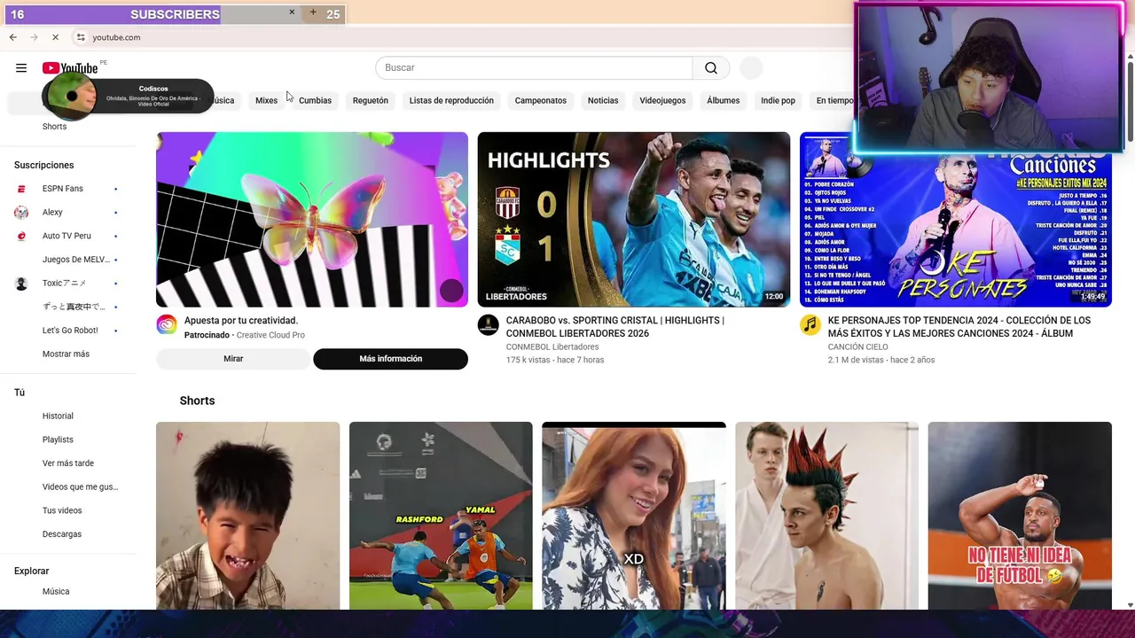This screenshot has height=638, width=1135.
Task: Open CONMEBOL Libertadores channel avatar
Action: 488,324
